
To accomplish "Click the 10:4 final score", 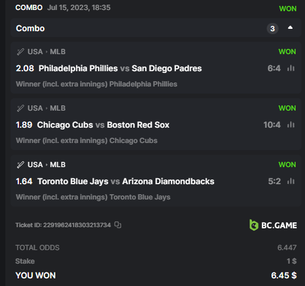I will click(272, 125).
